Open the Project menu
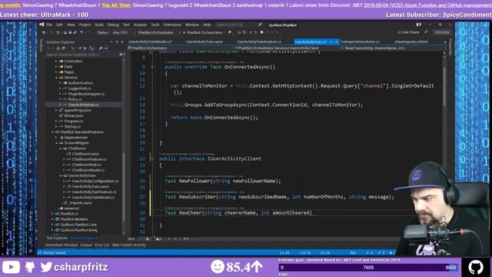This screenshot has width=492, height=277. (x=85, y=25)
